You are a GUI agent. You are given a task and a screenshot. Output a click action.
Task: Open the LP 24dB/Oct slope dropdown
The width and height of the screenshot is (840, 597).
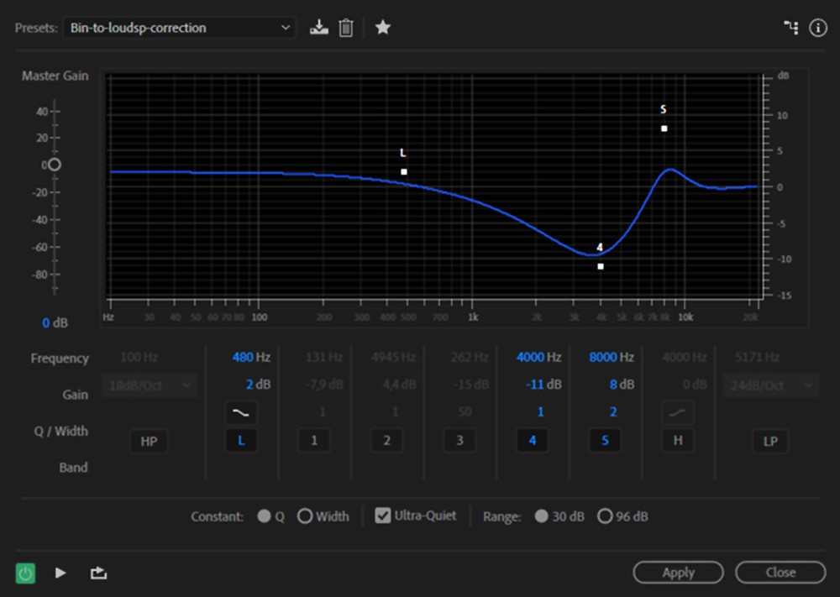click(x=770, y=385)
